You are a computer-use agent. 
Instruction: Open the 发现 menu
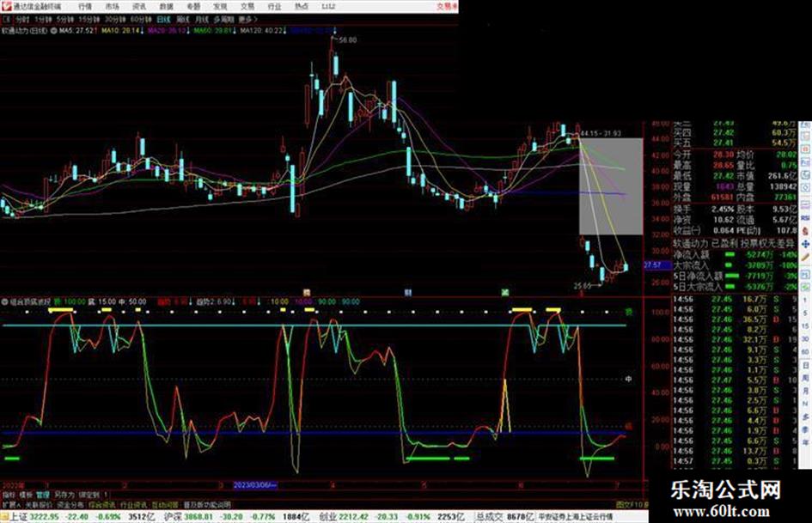[x=220, y=7]
